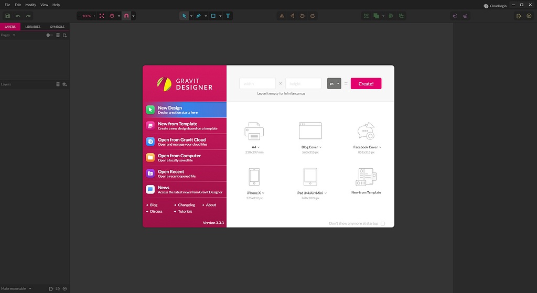Click the send backward arrange icon
This screenshot has height=293, width=537.
pos(465,16)
